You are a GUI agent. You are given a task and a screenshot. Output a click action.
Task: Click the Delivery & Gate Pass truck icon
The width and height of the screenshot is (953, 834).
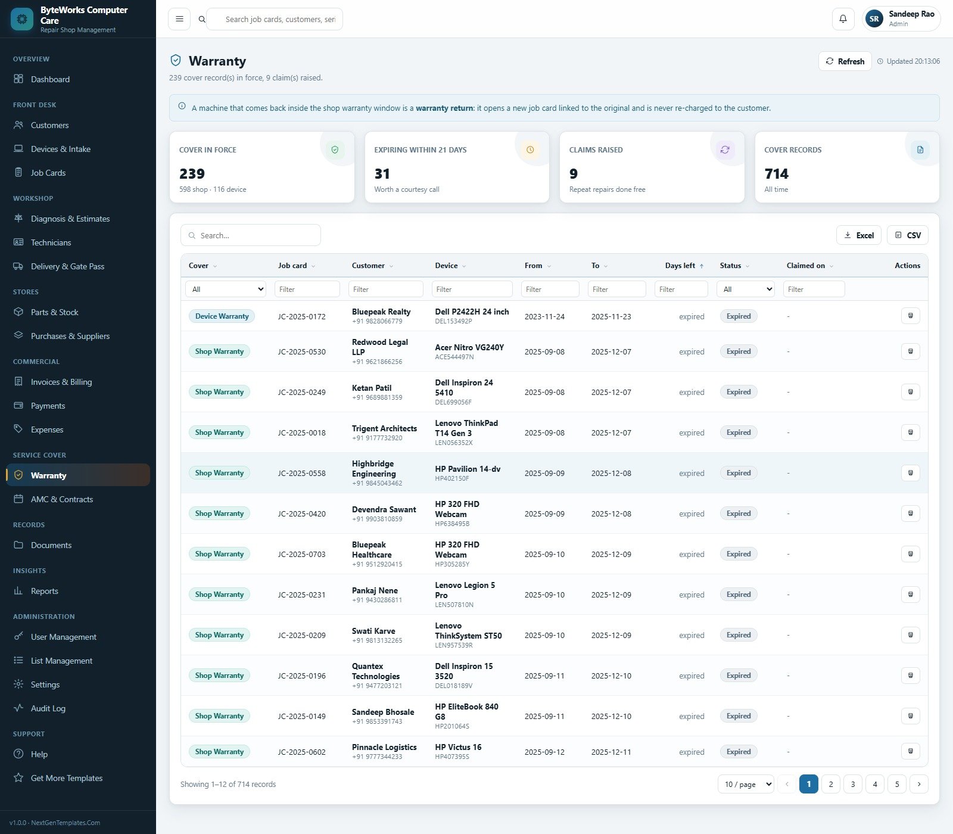[18, 266]
